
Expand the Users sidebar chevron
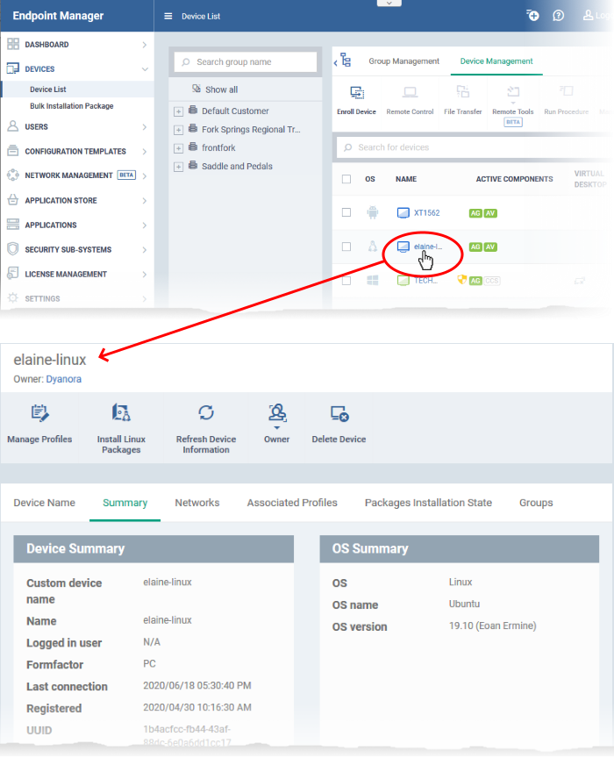[145, 126]
